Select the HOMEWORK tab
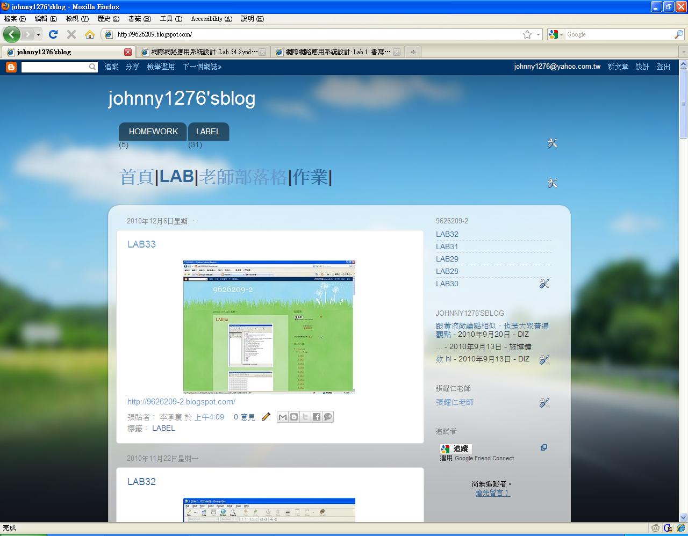The height and width of the screenshot is (536, 688). pos(153,132)
